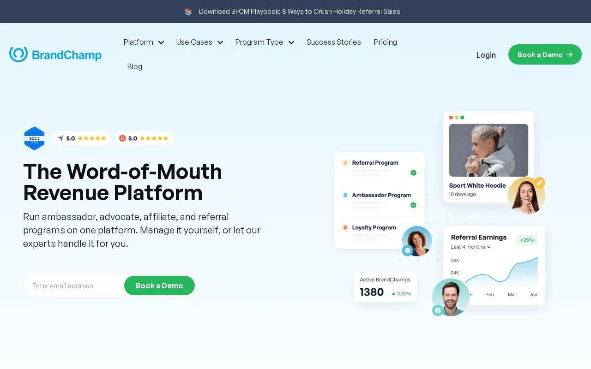The width and height of the screenshot is (591, 369).
Task: Open the Success Stories page
Action: 334,42
